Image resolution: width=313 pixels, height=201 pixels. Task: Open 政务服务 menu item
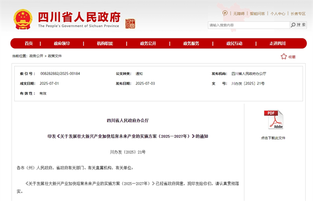click(191, 43)
